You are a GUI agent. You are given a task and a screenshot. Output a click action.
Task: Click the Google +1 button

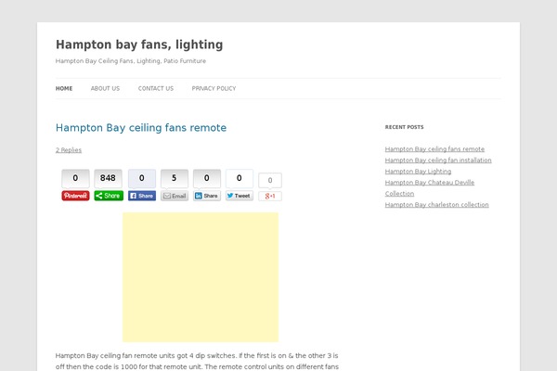click(x=270, y=196)
